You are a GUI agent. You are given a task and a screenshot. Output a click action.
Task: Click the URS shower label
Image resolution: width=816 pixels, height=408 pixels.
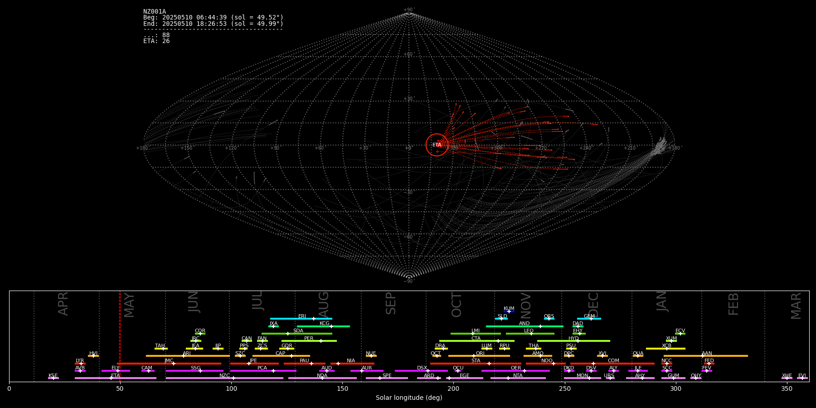[x=609, y=376]
